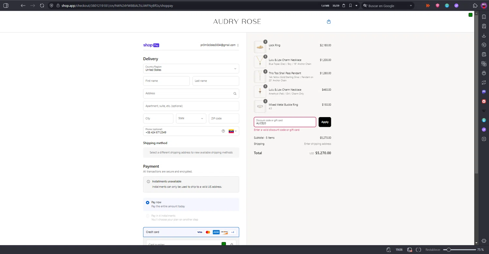The image size is (489, 254).
Task: Open the 19:06 clock in status bar
Action: click(x=399, y=250)
